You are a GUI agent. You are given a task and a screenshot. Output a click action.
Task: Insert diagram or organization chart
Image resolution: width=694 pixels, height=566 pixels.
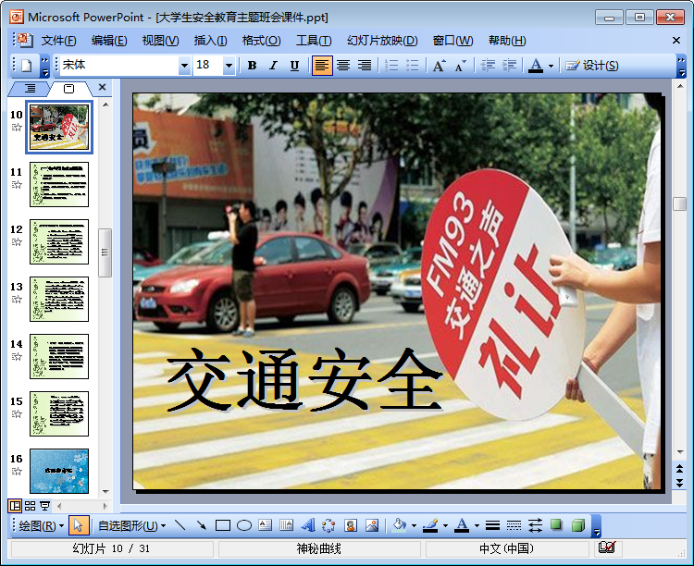(328, 525)
